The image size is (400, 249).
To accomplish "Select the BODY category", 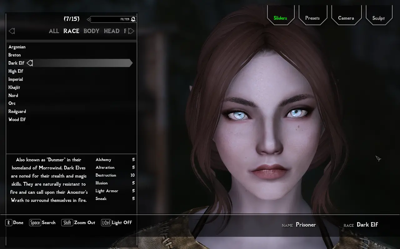I will [91, 31].
